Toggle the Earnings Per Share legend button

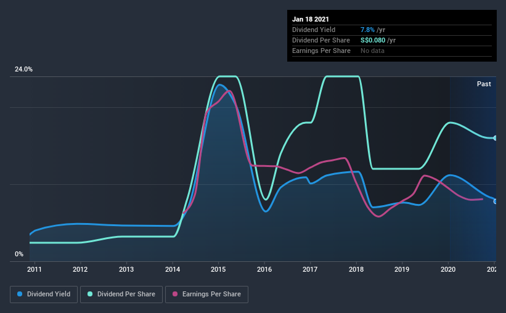pos(206,295)
